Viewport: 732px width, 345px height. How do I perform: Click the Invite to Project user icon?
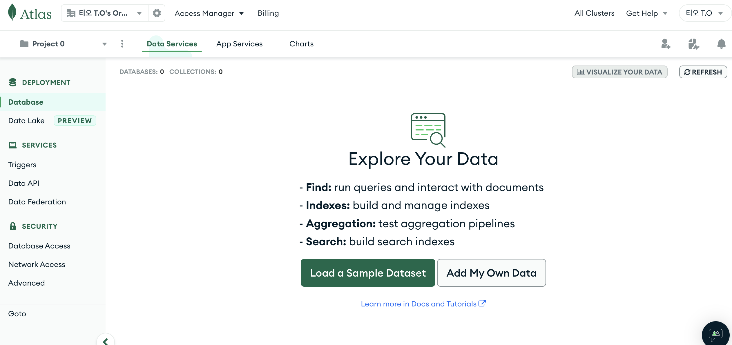click(x=666, y=44)
